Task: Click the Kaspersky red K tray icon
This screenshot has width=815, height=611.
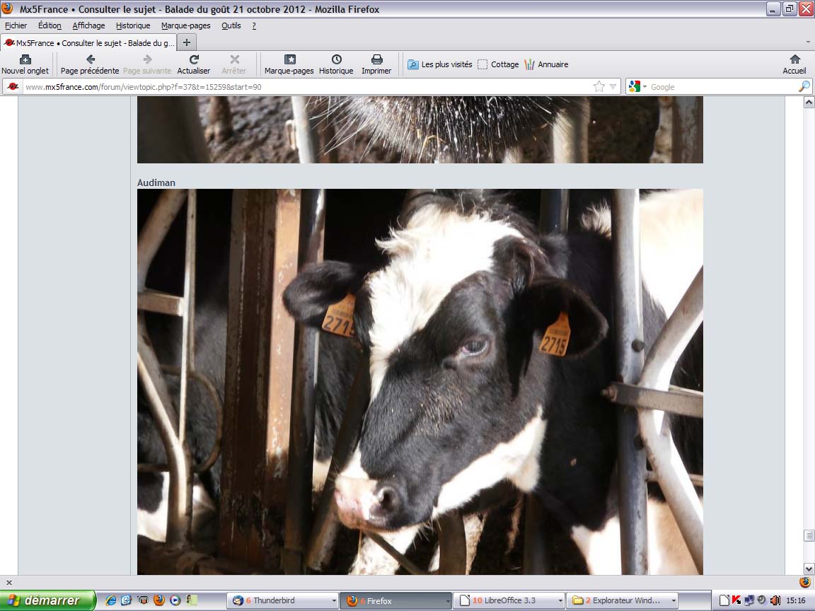Action: [x=736, y=600]
